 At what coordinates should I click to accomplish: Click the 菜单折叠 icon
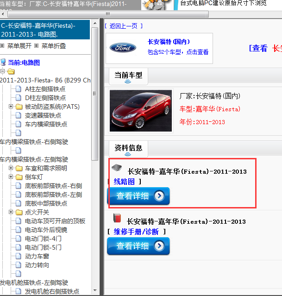coord(37,46)
